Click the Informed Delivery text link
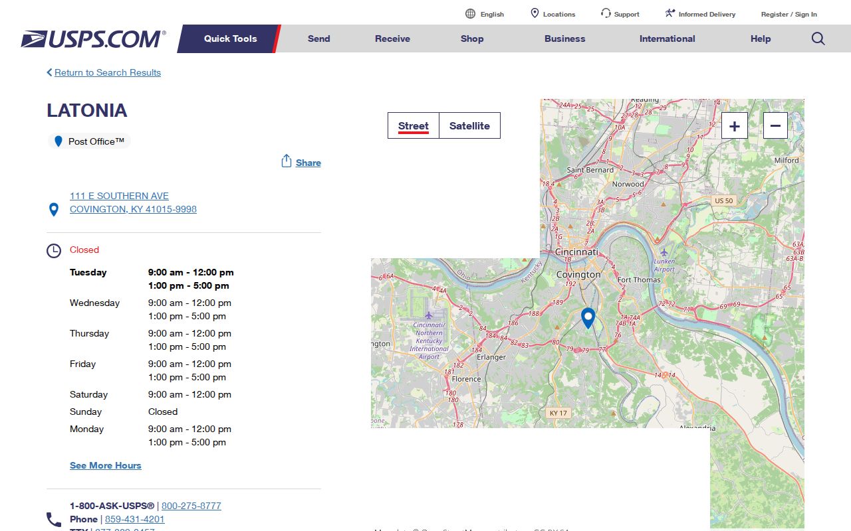Viewport: 851px width, 531px height. [x=707, y=14]
